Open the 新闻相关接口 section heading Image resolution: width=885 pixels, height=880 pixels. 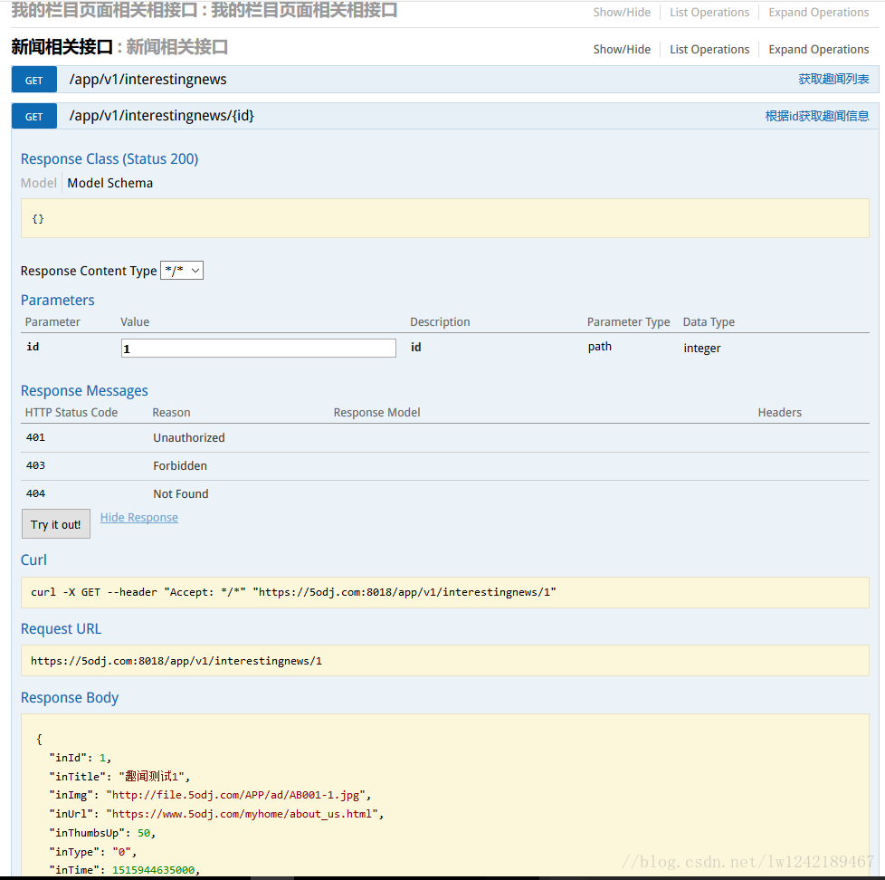pos(62,47)
